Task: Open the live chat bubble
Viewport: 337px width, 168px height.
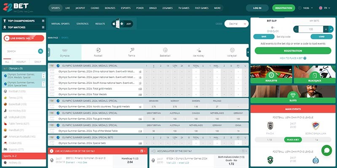Action: [326, 150]
